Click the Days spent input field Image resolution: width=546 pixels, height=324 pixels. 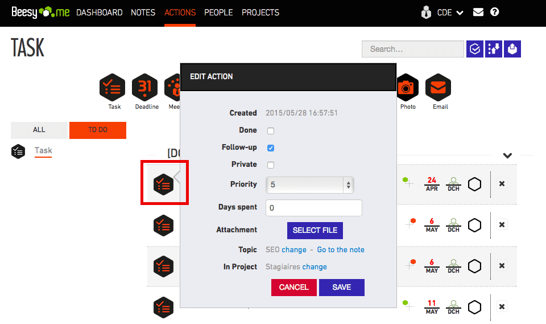click(x=314, y=208)
